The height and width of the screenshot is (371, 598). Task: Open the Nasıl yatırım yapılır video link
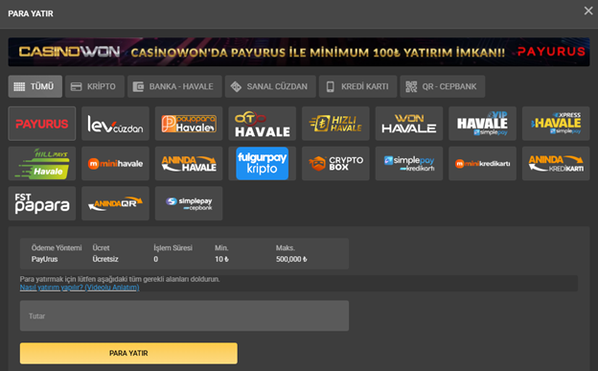[80, 288]
